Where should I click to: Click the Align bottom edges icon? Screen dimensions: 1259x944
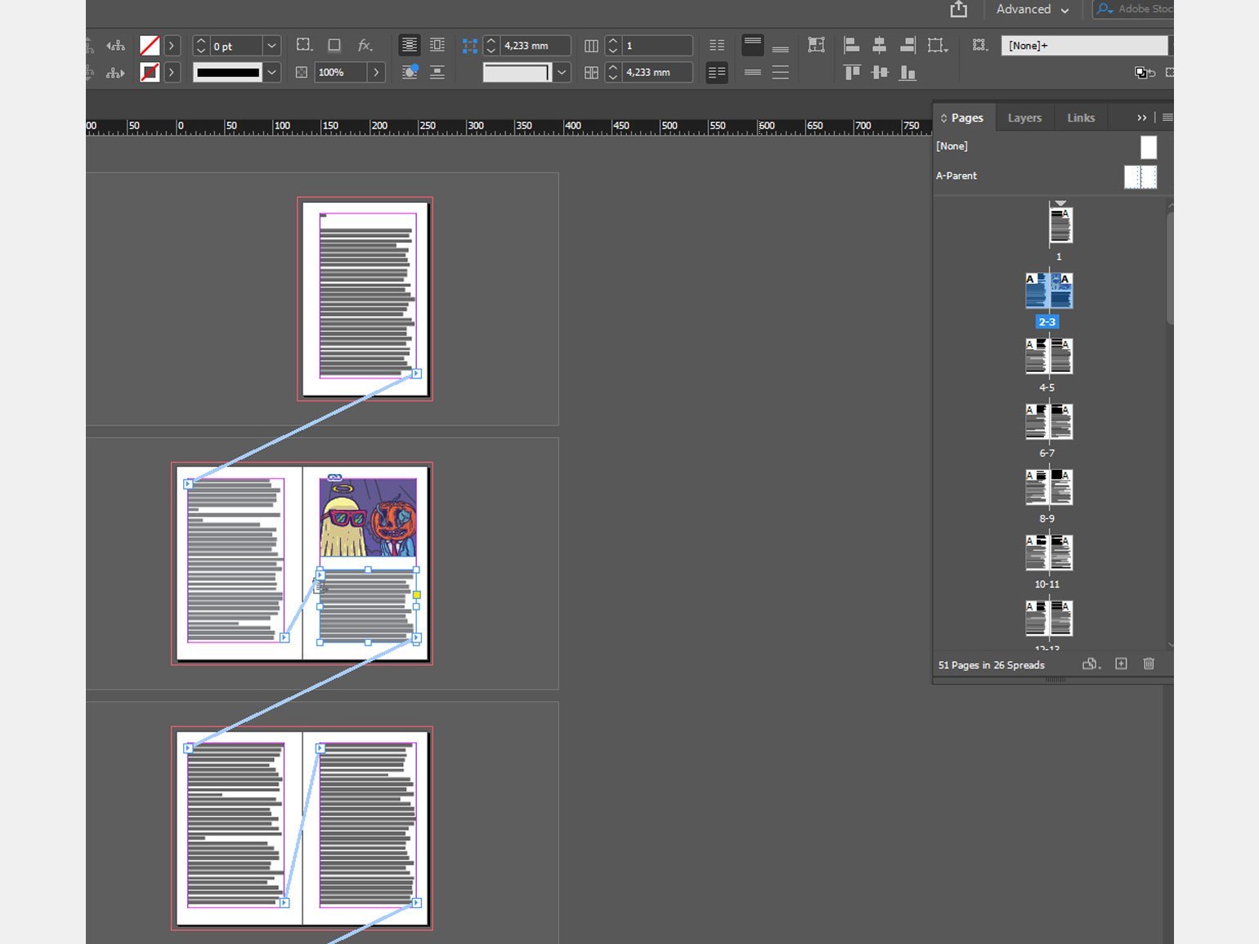(907, 73)
